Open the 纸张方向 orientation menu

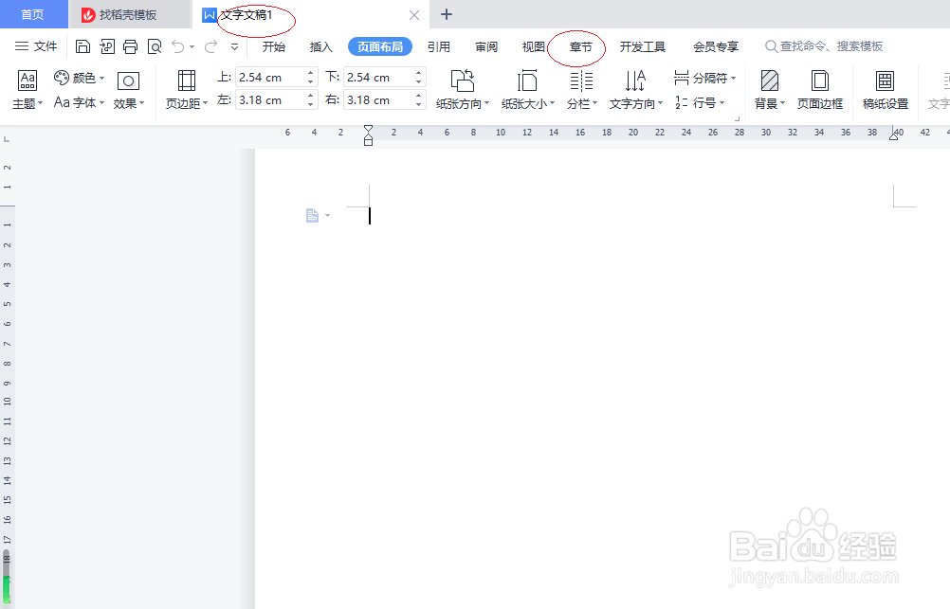(x=463, y=89)
